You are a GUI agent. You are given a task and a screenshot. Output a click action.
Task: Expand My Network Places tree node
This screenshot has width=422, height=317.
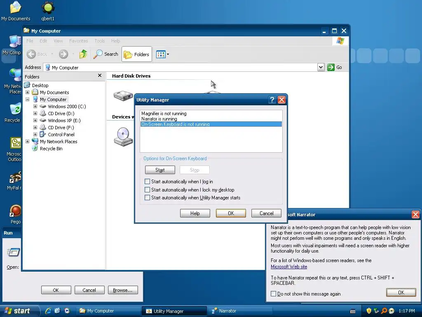point(28,142)
